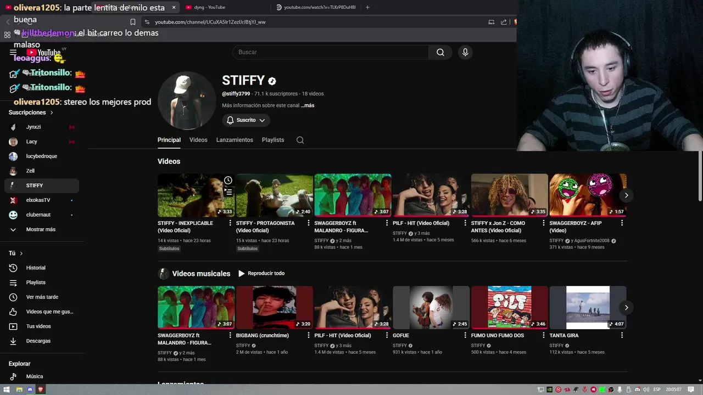Open Zell channel in subscriptions
The height and width of the screenshot is (395, 703).
click(42, 171)
